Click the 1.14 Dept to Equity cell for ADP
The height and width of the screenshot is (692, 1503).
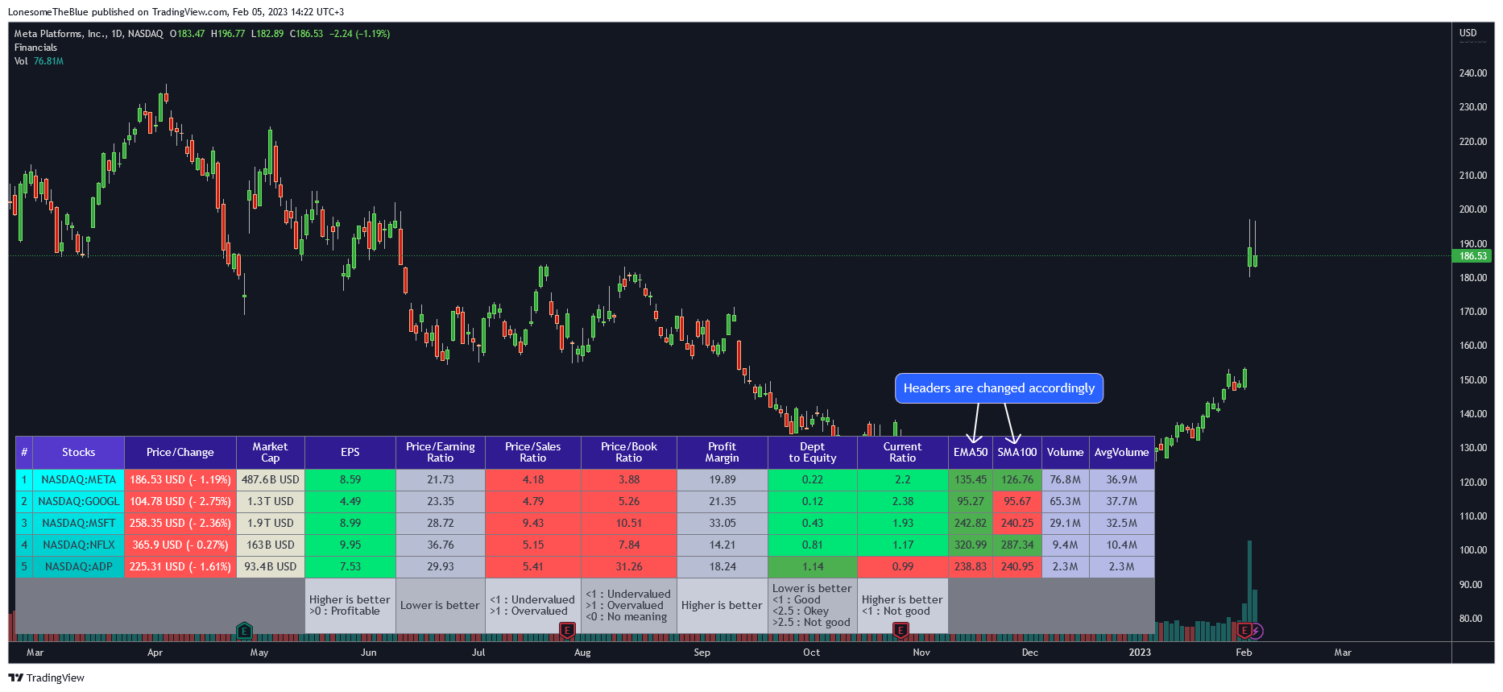click(813, 567)
